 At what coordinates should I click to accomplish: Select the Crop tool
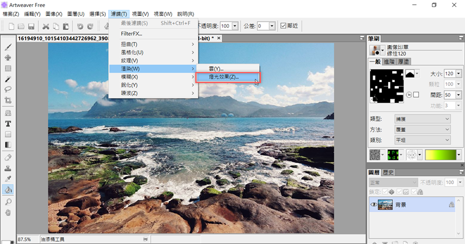point(8,100)
